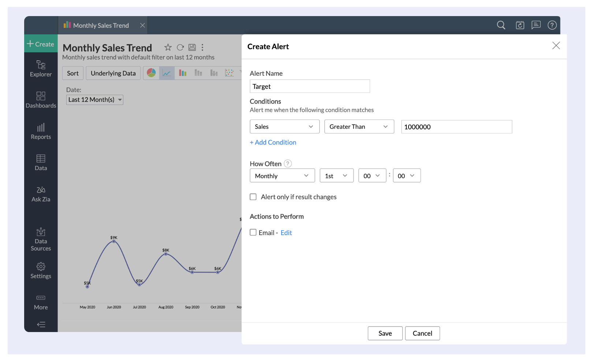593x362 pixels.
Task: Open the hours 00 dropdown
Action: 372,176
